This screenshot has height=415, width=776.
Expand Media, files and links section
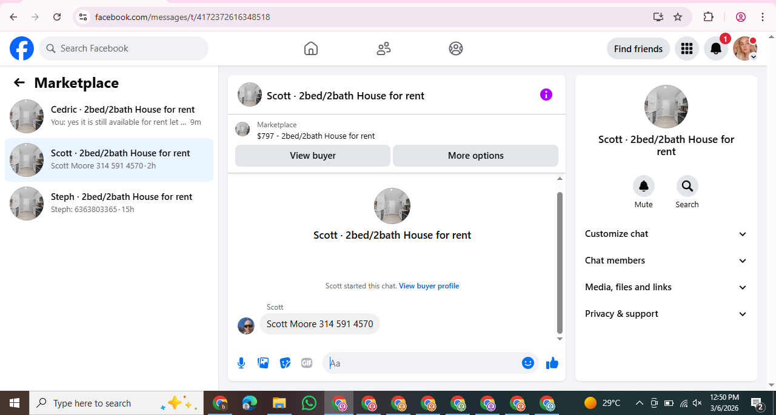point(666,287)
